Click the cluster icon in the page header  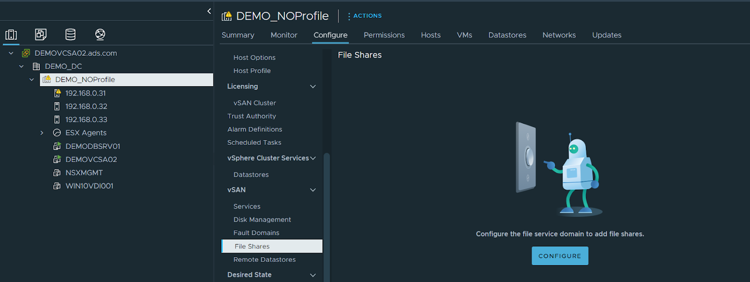227,16
